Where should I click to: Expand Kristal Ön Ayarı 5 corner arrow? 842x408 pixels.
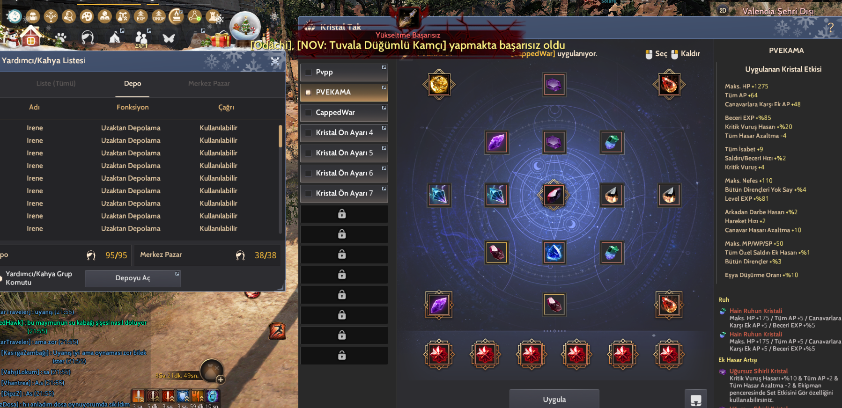(x=384, y=148)
